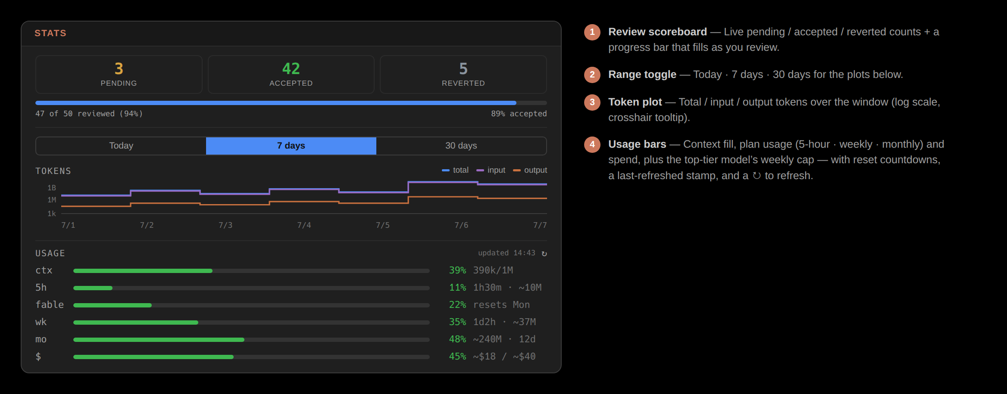The height and width of the screenshot is (394, 1007).
Task: Click the '1h30m · ~10M' value
Action: point(507,288)
